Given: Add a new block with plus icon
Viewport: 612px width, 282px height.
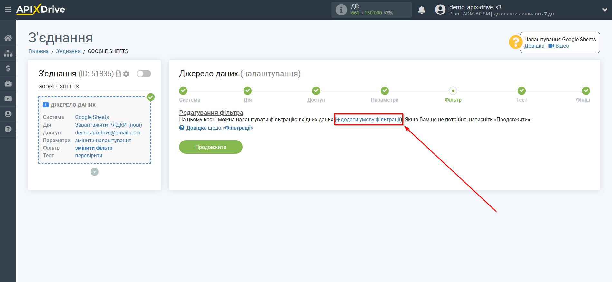Looking at the screenshot, I should click(94, 172).
